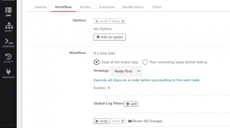Switch to the Nodes tab
This screenshot has width=230, height=128.
pyautogui.click(x=85, y=7)
